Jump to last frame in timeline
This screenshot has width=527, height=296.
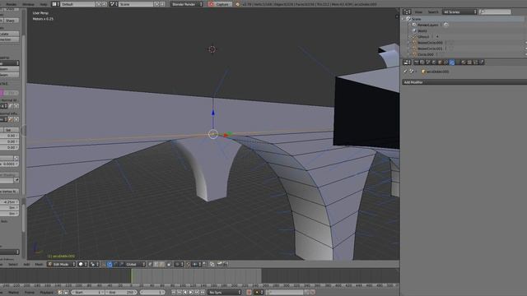pos(203,293)
